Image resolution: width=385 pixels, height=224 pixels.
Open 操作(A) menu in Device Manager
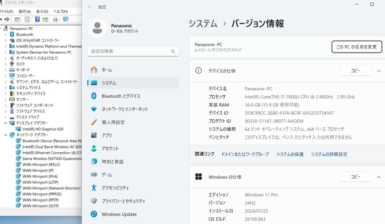[25, 11]
